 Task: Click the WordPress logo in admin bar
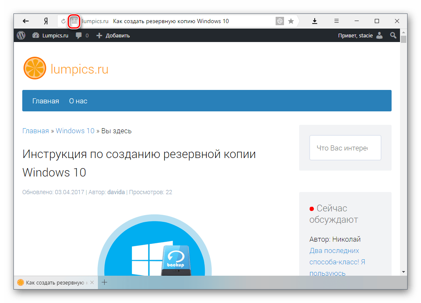[x=21, y=36]
